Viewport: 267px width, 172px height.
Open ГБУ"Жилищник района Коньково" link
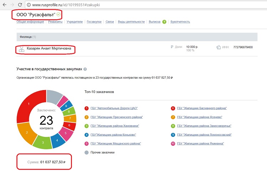[x=113, y=135]
